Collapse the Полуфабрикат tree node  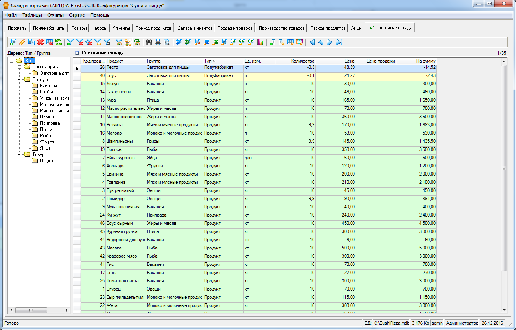19,67
